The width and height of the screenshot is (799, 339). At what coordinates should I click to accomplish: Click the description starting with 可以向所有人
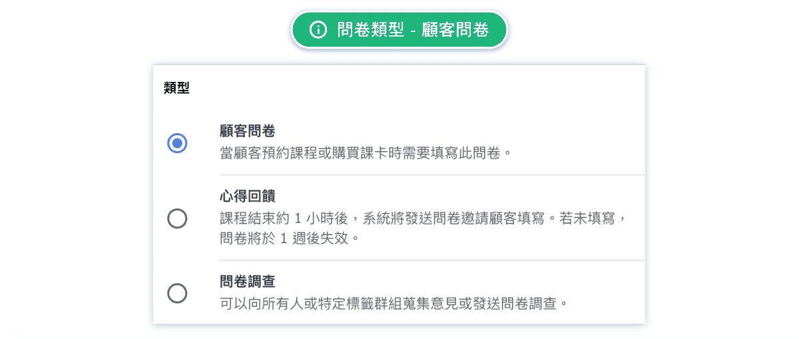[x=396, y=303]
